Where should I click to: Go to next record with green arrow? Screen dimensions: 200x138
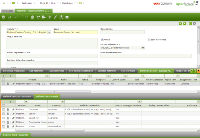tap(184, 23)
